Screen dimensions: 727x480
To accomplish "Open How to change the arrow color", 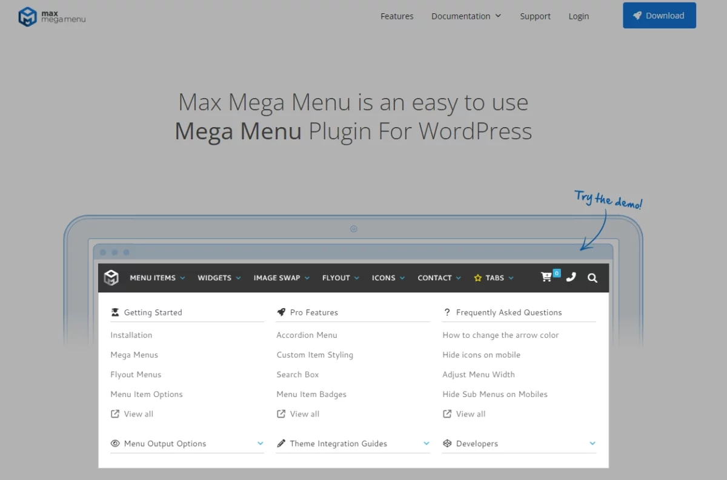I will [x=500, y=335].
